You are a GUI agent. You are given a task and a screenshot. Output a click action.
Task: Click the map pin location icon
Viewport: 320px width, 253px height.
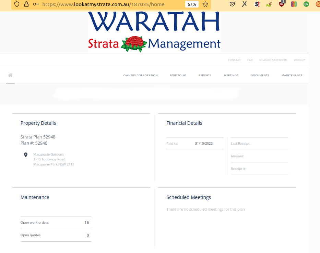26,155
